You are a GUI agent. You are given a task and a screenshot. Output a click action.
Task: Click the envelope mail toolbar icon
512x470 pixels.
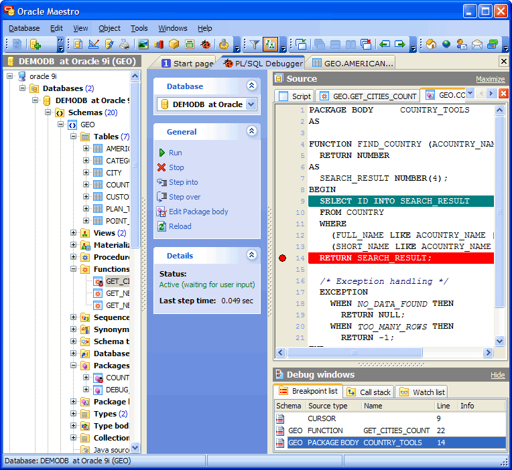(477, 44)
